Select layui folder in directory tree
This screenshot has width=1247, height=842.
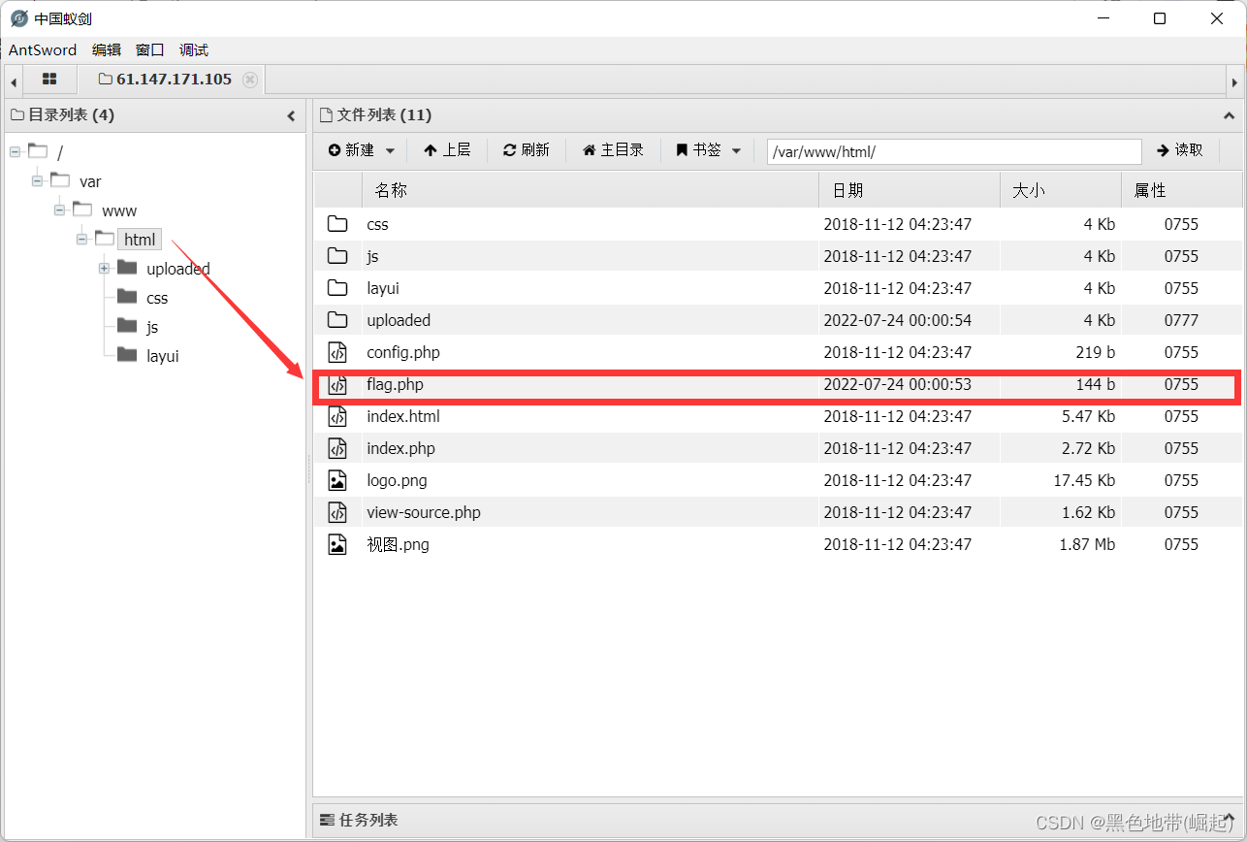(x=163, y=356)
